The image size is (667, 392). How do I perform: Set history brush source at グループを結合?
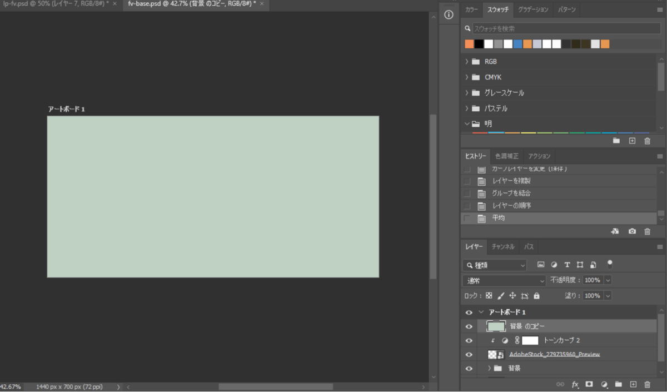point(467,193)
